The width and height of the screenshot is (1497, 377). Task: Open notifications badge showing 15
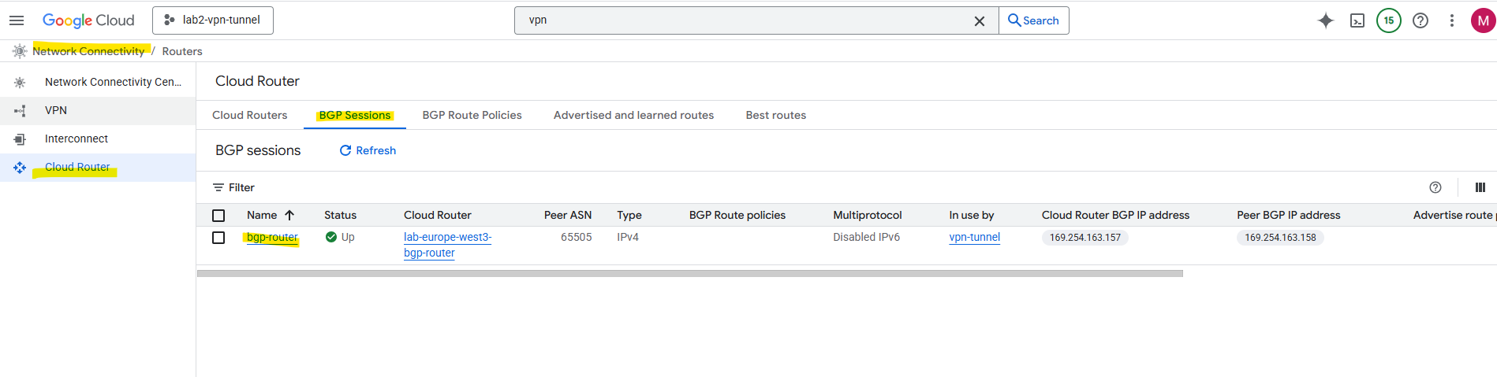click(x=1388, y=20)
